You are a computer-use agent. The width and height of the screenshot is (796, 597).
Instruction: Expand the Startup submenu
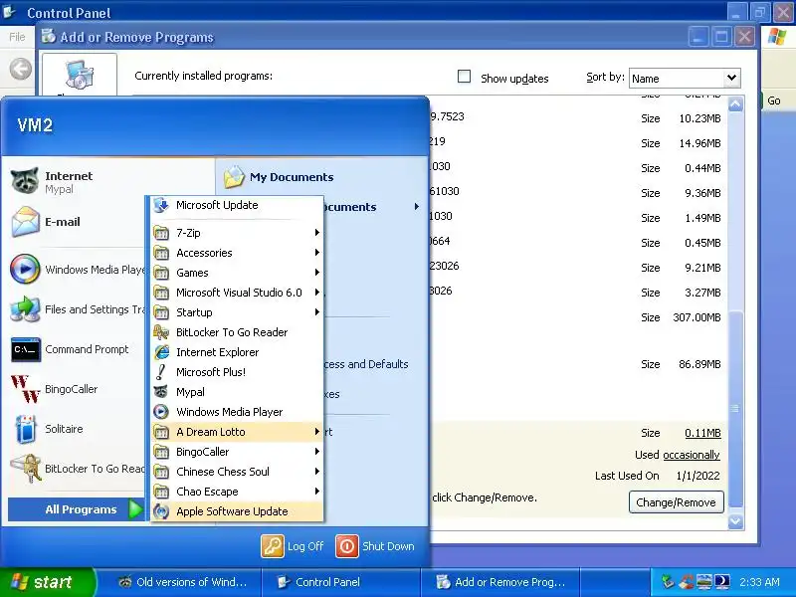click(237, 312)
